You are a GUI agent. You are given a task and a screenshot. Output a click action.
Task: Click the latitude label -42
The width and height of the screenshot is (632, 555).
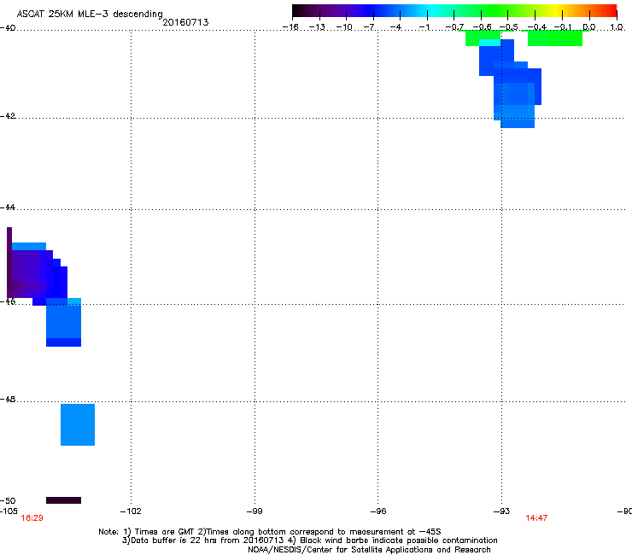[x=8, y=115]
